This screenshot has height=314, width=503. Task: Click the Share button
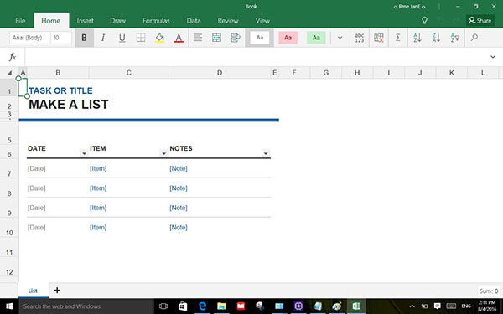coord(480,21)
